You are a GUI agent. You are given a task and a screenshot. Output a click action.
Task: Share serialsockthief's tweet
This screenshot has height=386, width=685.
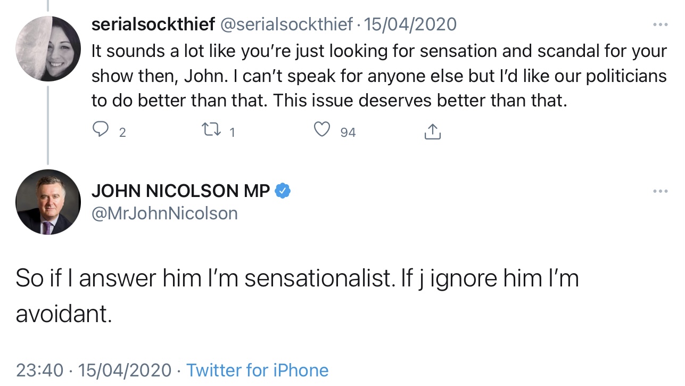tap(433, 132)
